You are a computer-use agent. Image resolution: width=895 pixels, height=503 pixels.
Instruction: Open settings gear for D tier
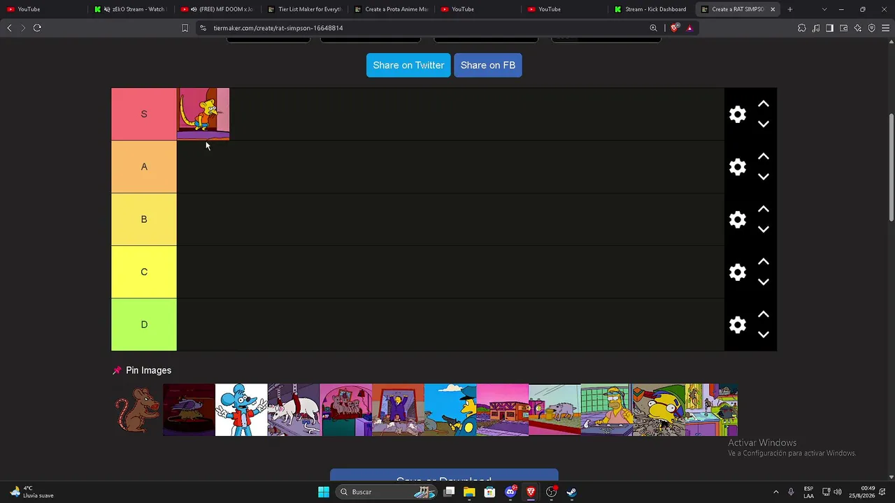[x=738, y=325]
